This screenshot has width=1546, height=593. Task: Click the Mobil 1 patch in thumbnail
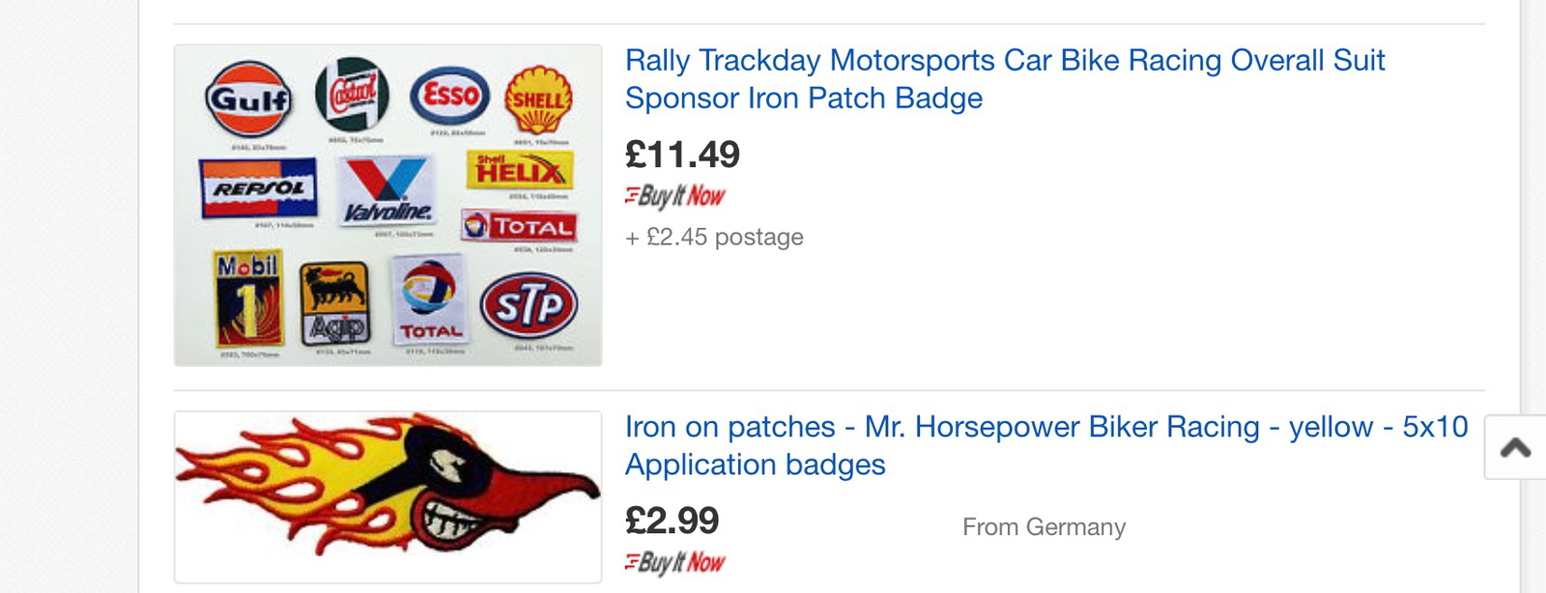pyautogui.click(x=248, y=298)
